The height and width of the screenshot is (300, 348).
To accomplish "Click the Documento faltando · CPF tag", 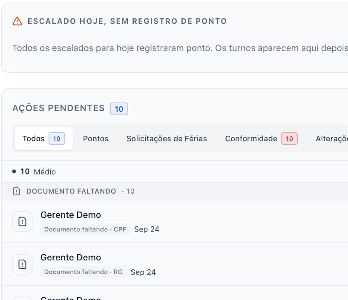I will tap(85, 229).
